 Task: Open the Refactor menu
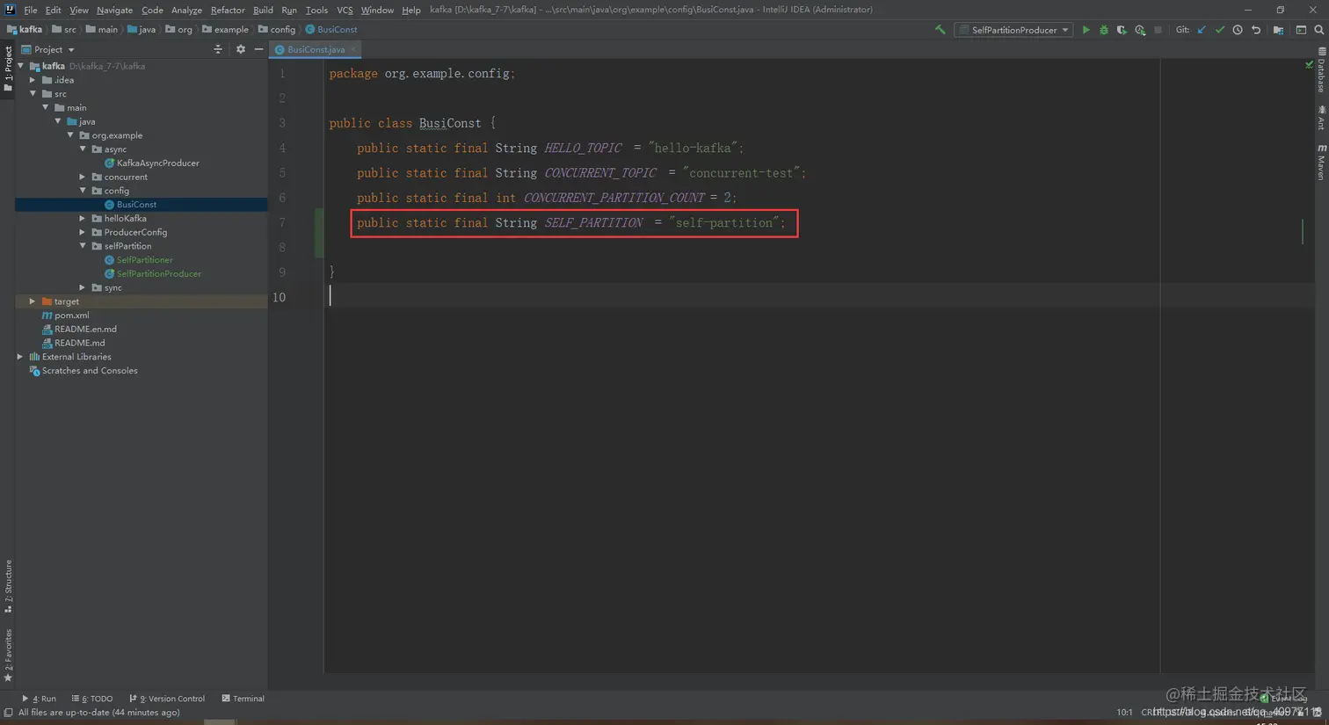[x=228, y=10]
